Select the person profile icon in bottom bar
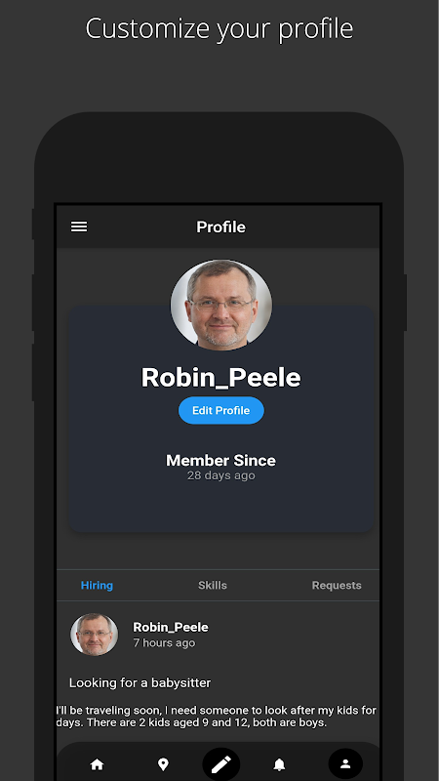Image resolution: width=439 pixels, height=781 pixels. [x=345, y=763]
